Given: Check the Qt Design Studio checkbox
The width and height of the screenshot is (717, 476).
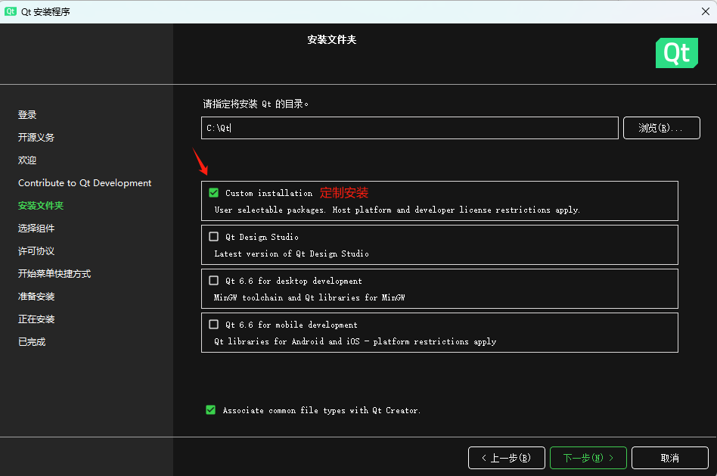Looking at the screenshot, I should pyautogui.click(x=213, y=237).
